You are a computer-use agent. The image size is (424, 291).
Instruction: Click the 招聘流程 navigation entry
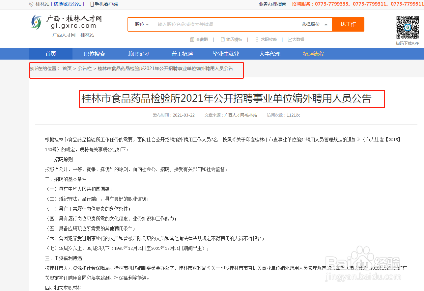(x=314, y=54)
